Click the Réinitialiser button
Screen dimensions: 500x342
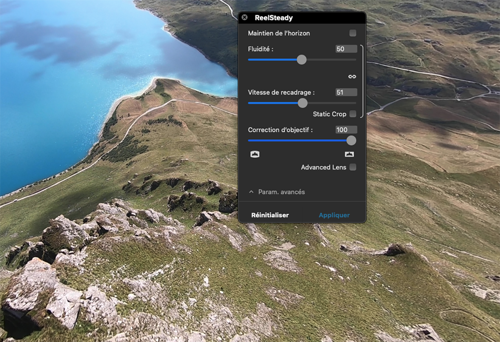coord(270,215)
